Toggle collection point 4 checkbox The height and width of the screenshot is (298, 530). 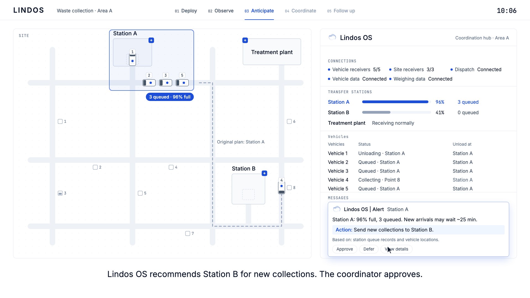pos(171,167)
